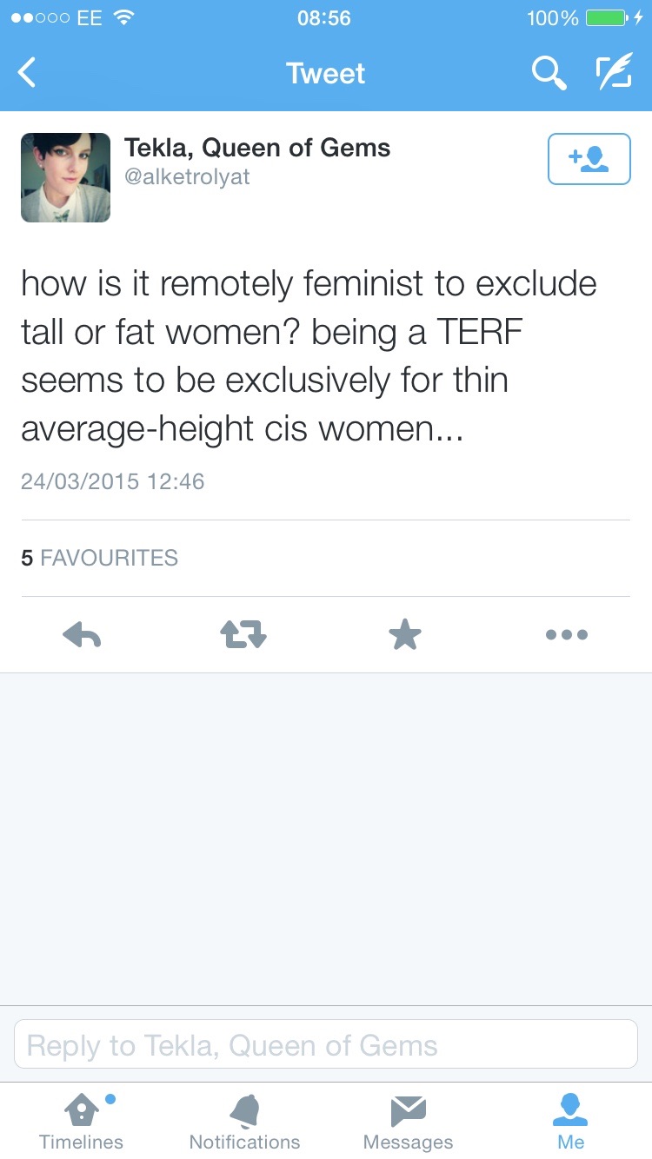Retweet using the retweet arrows icon
The height and width of the screenshot is (1159, 652).
243,635
